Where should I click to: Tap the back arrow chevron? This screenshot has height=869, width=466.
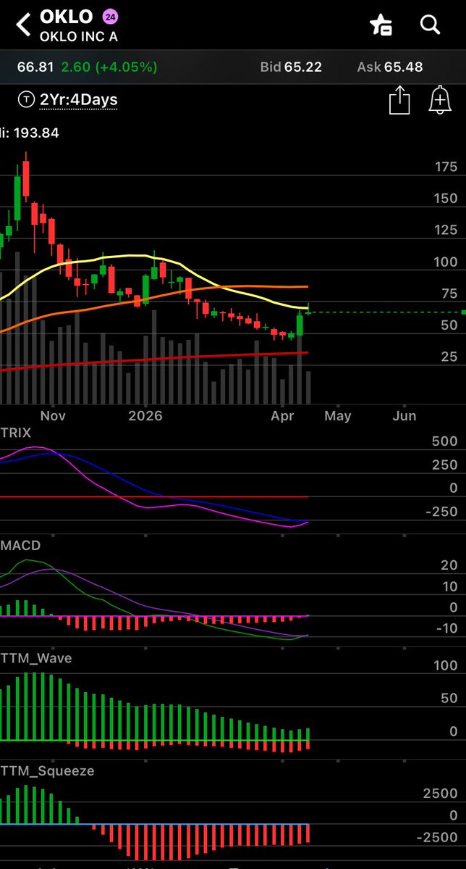pyautogui.click(x=23, y=25)
